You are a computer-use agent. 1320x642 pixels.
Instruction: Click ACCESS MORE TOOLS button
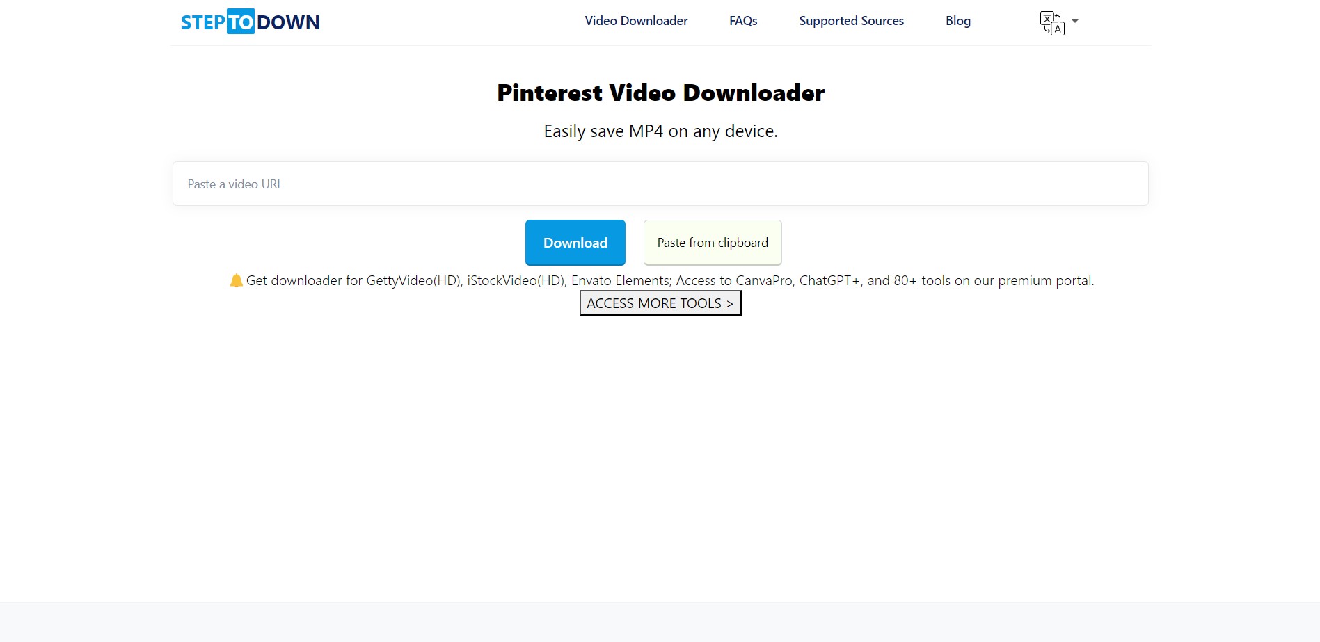pos(660,303)
